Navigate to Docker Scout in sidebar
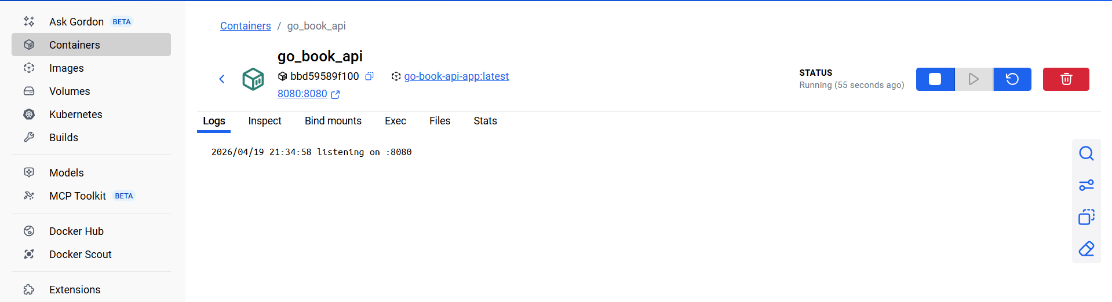Screen dimensions: 1112x302 tap(80, 255)
